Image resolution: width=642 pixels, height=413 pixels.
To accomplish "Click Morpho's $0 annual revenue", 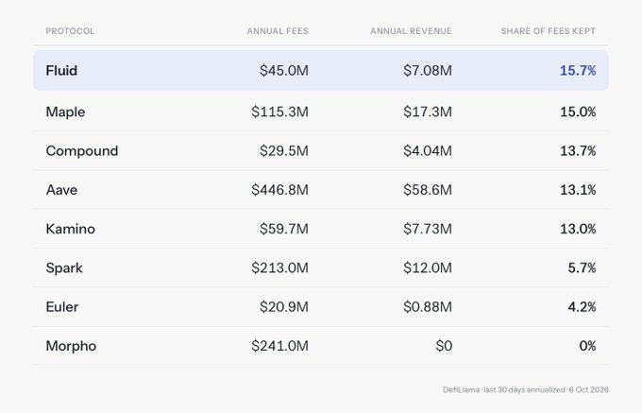I will click(x=444, y=346).
